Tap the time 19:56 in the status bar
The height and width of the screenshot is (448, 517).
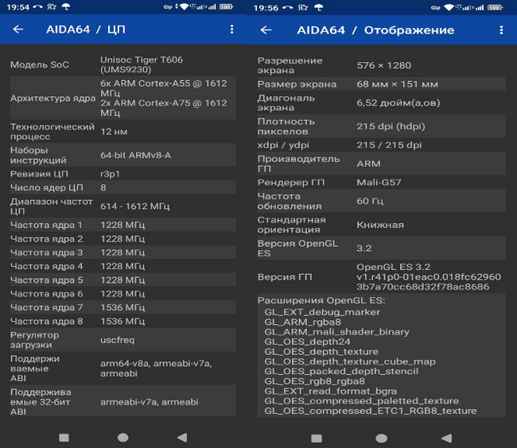pyautogui.click(x=266, y=8)
